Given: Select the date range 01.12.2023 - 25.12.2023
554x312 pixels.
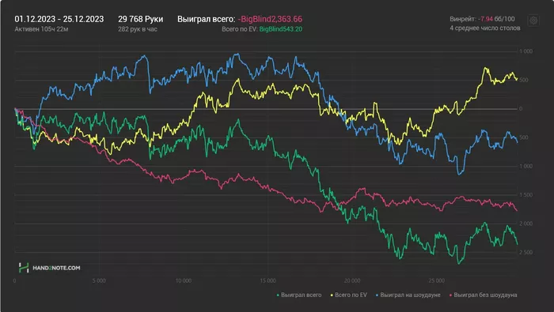Looking at the screenshot, I should [x=59, y=19].
